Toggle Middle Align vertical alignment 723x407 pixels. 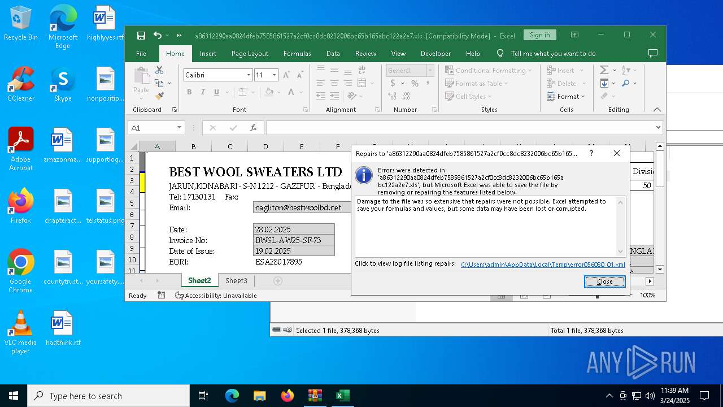point(334,70)
